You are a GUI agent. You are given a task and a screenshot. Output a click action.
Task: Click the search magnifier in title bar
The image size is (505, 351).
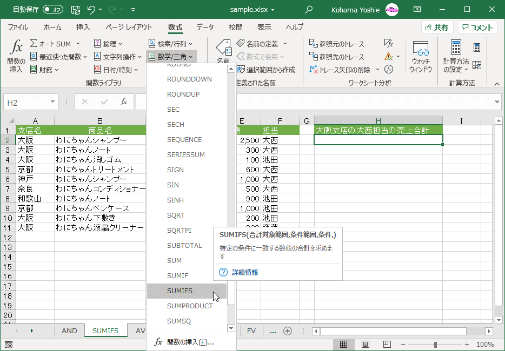[309, 9]
